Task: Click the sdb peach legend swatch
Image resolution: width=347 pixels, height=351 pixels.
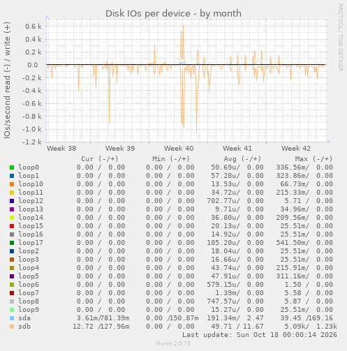Action: pos(12,327)
